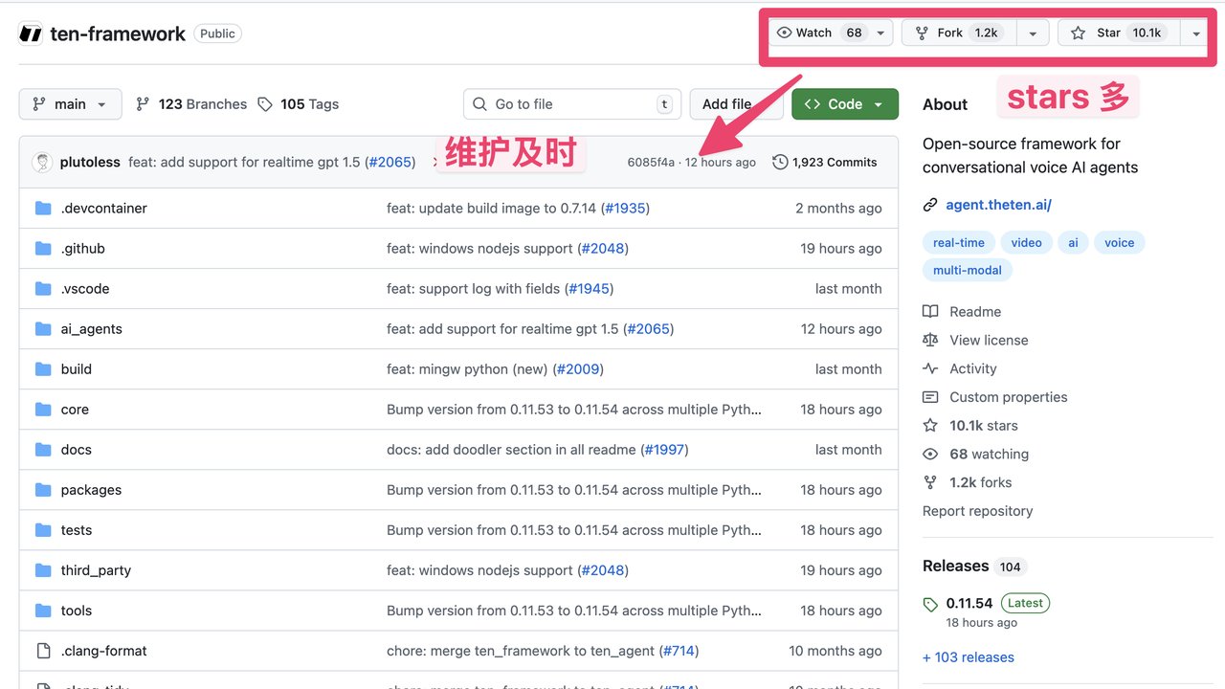Select the multi-modal topic tag
1225x689 pixels.
coord(967,270)
